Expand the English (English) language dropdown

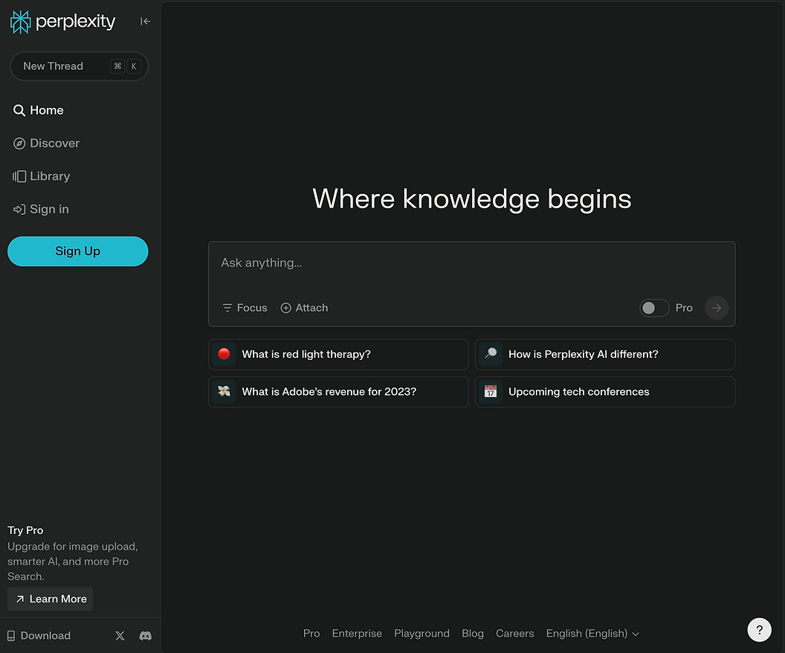[592, 634]
